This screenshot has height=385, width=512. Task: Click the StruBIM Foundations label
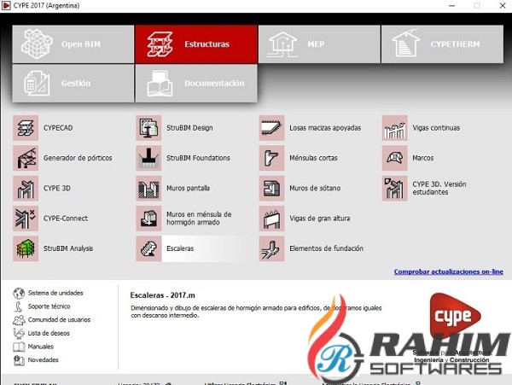(x=198, y=158)
